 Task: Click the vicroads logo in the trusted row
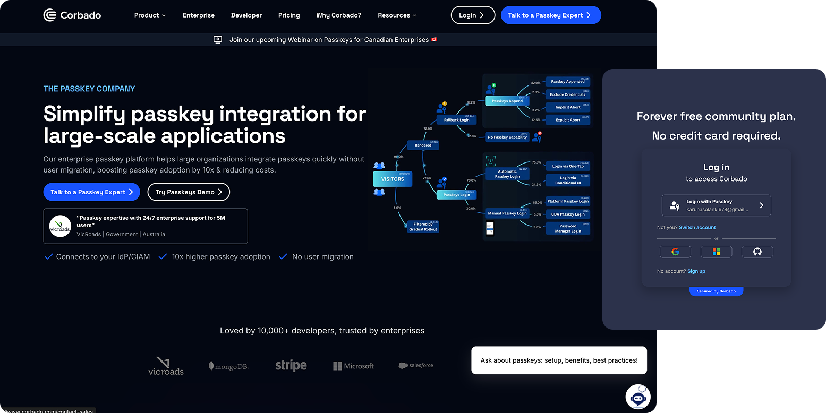pos(166,366)
